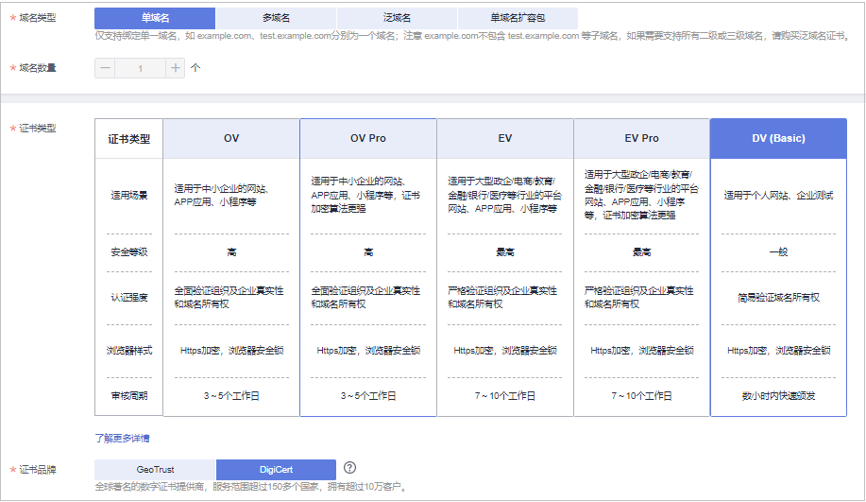
Task: Click OV column 3～5个工作日 review period
Action: tap(231, 396)
